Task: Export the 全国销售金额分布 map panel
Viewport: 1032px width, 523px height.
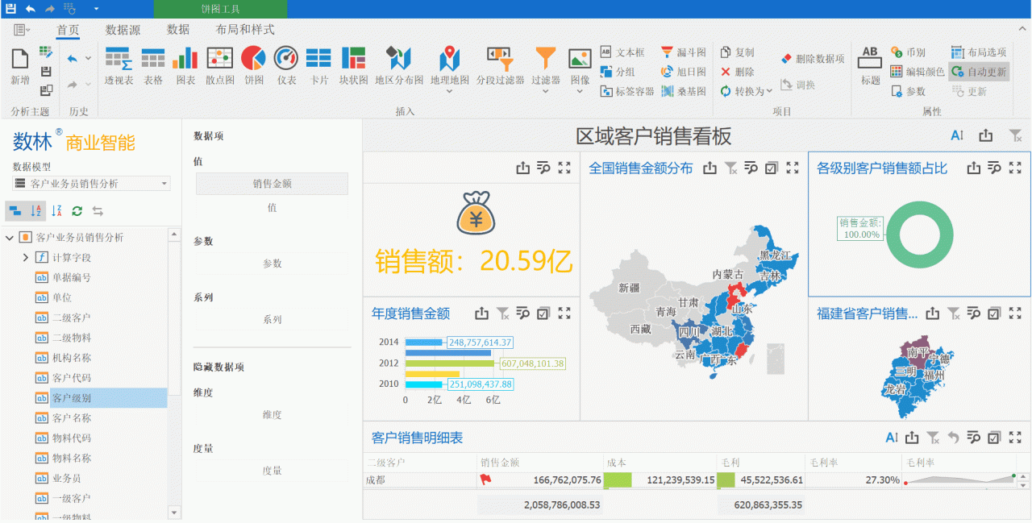Action: [x=709, y=168]
